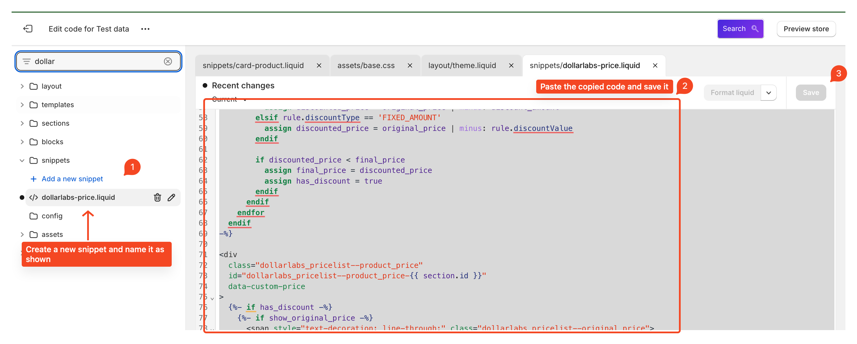Delete dollarlabs-price.liquid with trash icon
Viewport: 857px width, 344px height.
158,197
